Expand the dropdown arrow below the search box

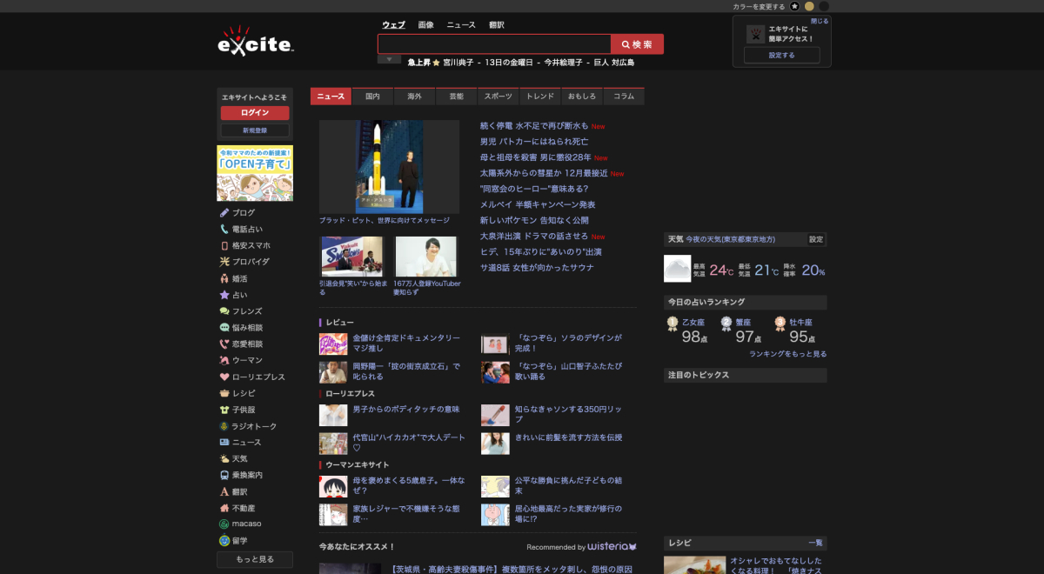coord(389,59)
